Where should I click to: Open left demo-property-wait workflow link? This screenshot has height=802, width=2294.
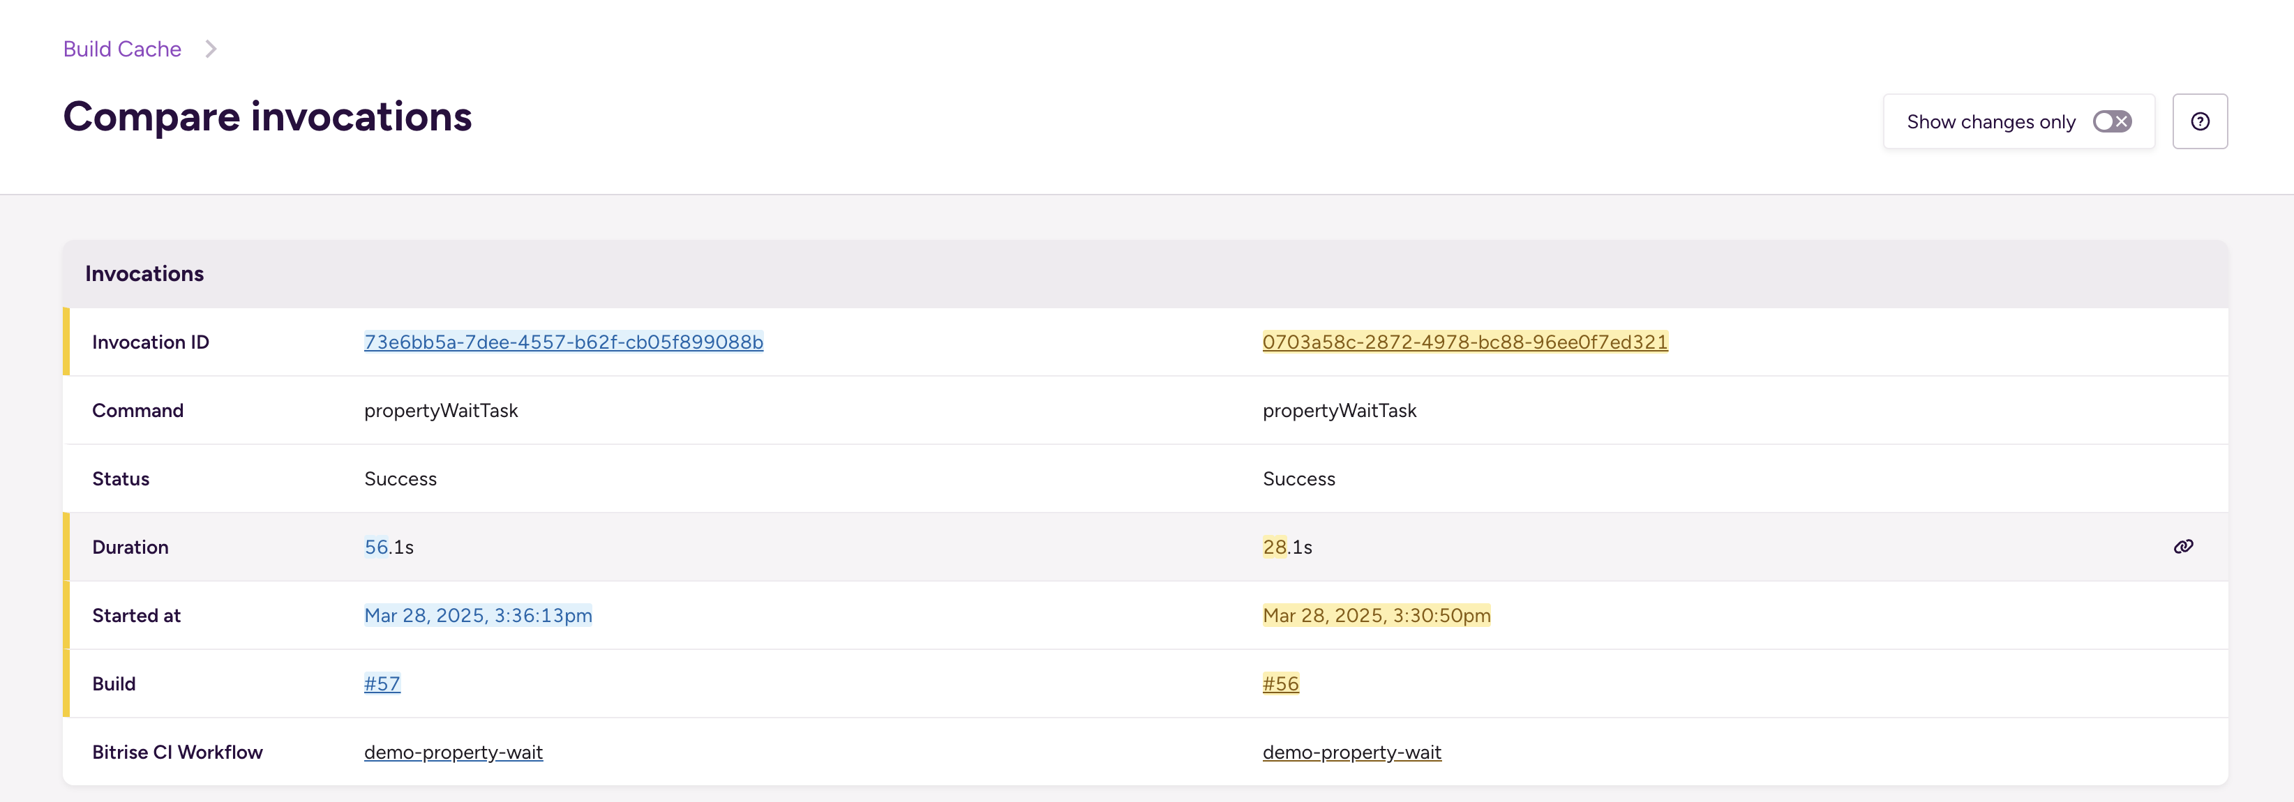coord(453,752)
